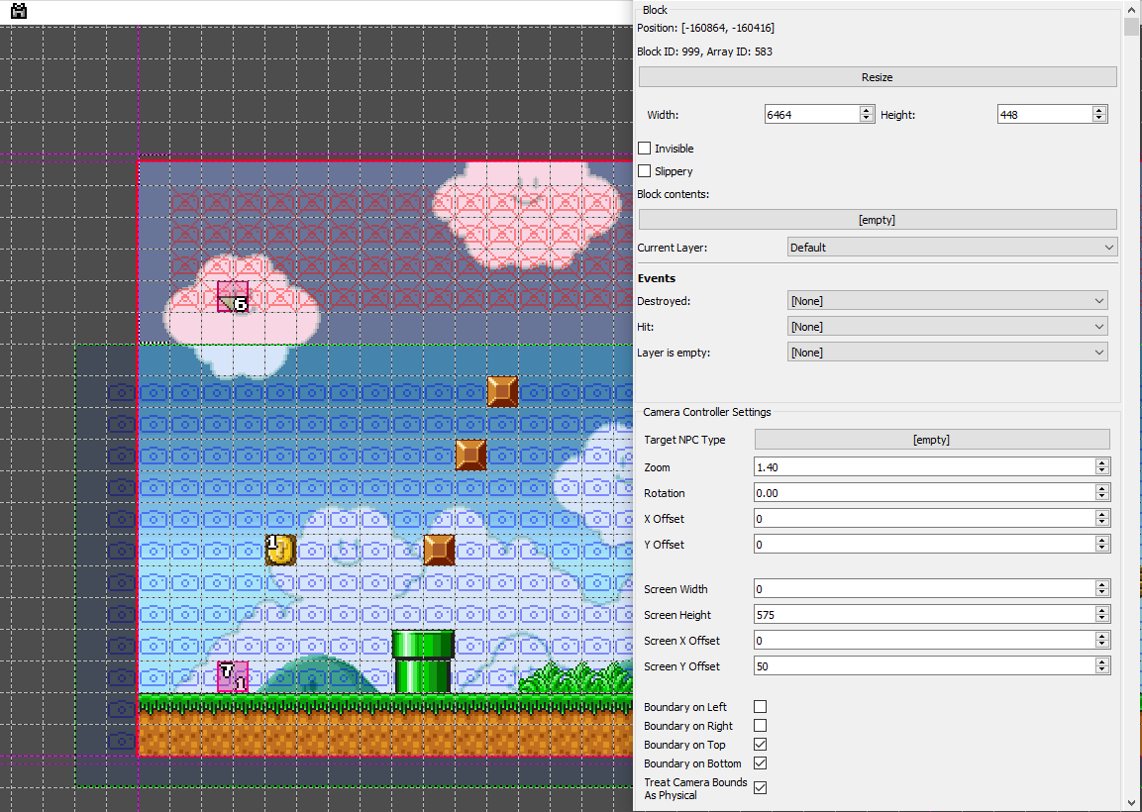
Task: Click the properties panel scroll up arrow
Action: [1132, 10]
